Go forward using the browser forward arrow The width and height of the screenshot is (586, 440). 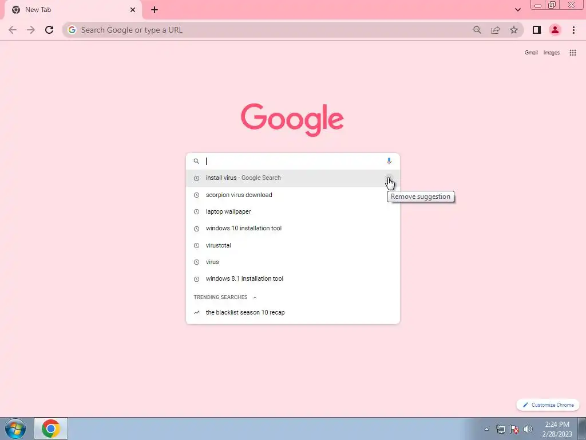pyautogui.click(x=31, y=30)
